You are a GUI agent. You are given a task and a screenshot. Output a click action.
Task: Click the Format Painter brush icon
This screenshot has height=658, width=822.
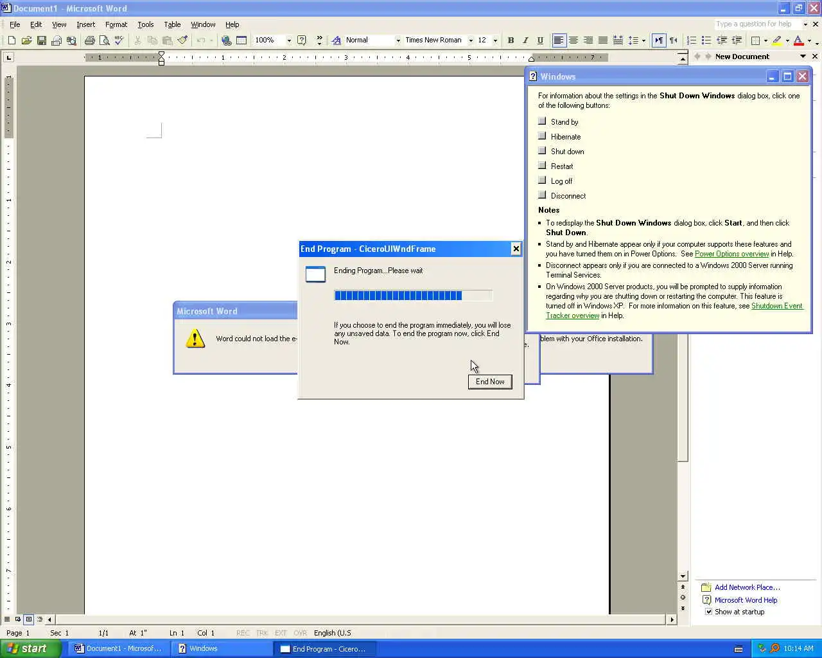[x=182, y=40]
